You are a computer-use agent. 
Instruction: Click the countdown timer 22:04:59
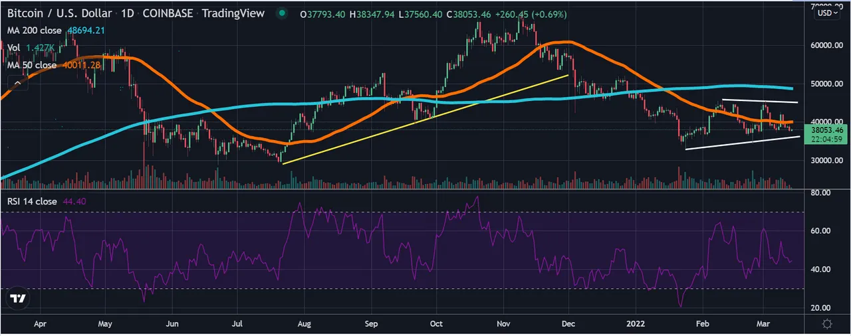click(827, 139)
